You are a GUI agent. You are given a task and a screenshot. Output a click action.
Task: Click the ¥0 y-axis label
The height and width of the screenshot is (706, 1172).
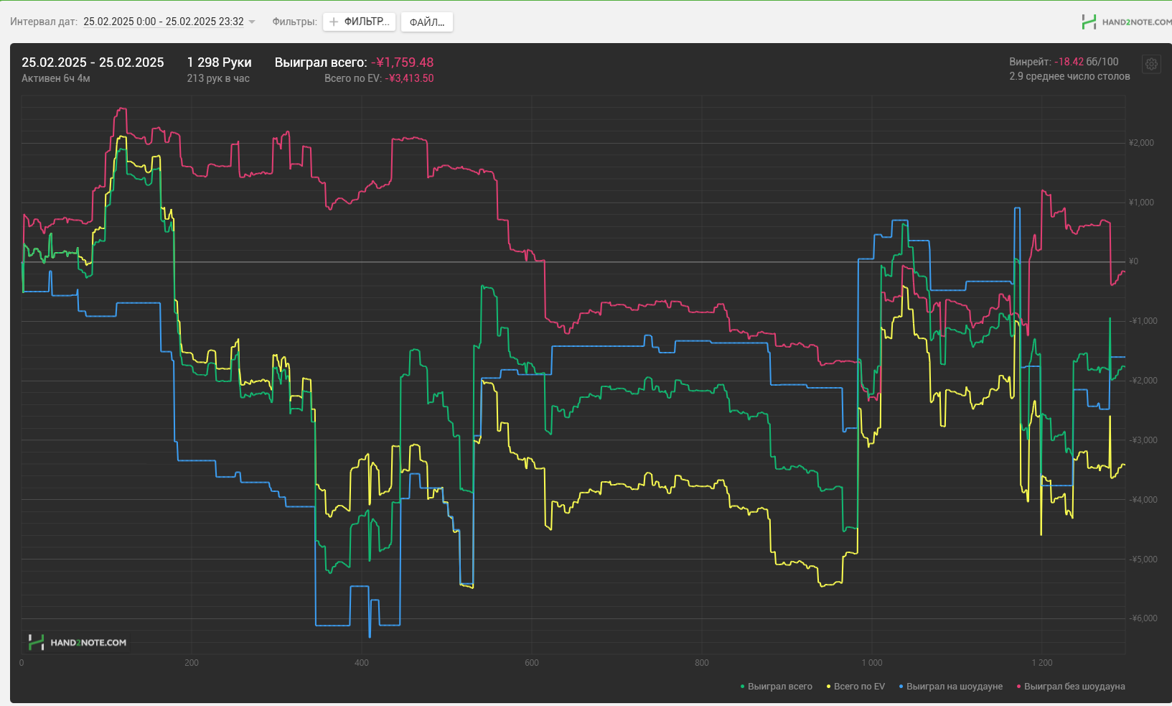tap(1133, 261)
